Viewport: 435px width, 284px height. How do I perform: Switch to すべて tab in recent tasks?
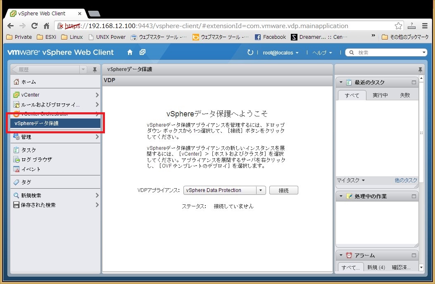pyautogui.click(x=352, y=95)
